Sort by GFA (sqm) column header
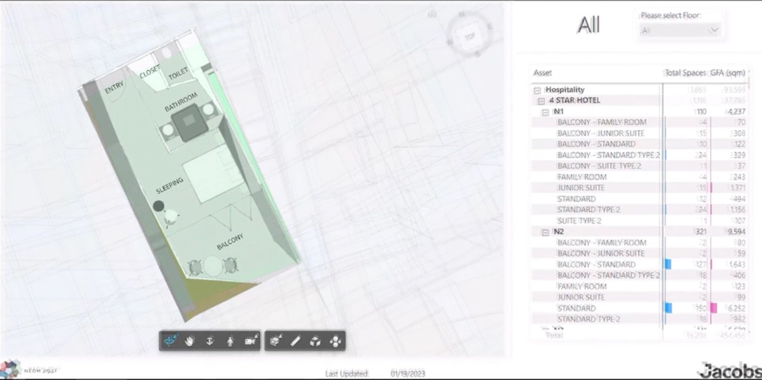 pyautogui.click(x=727, y=73)
